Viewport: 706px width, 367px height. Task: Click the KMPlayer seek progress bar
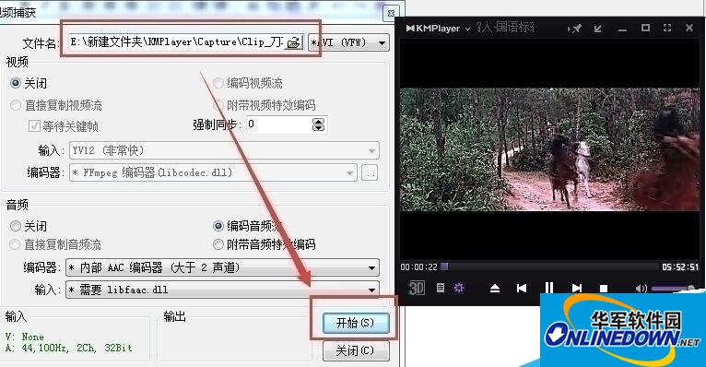click(x=549, y=266)
